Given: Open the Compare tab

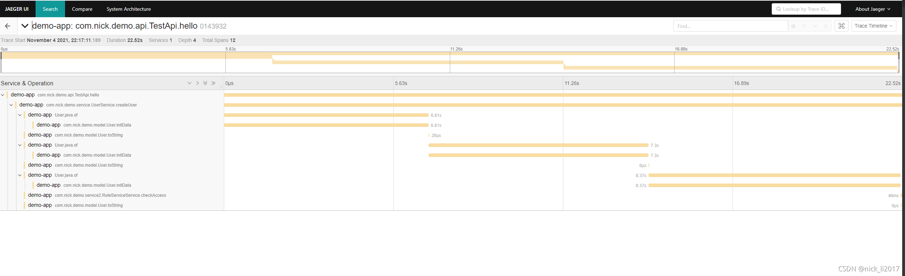Looking at the screenshot, I should (x=82, y=9).
